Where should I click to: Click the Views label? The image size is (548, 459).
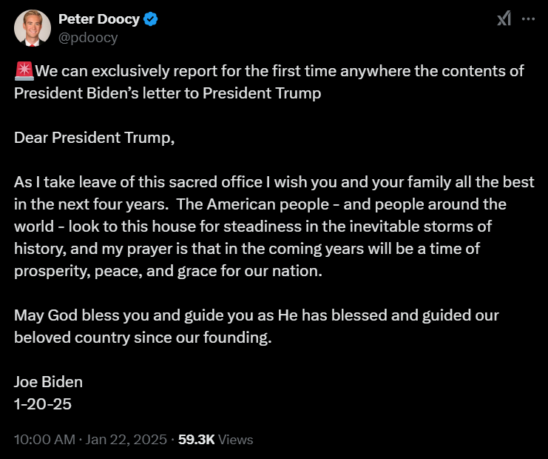tap(236, 440)
